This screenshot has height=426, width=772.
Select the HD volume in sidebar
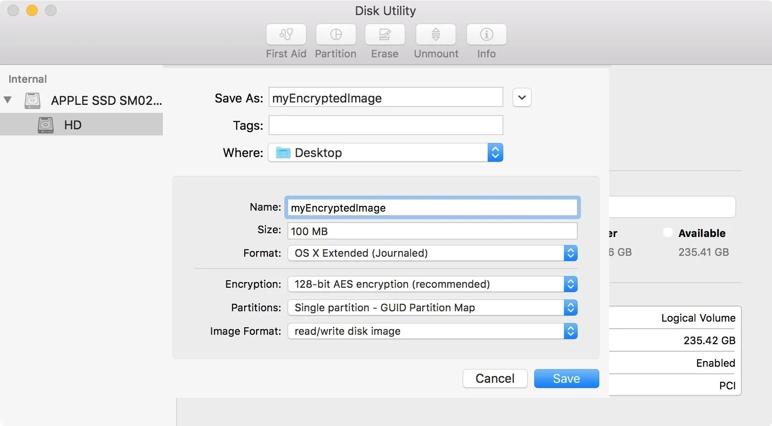point(81,125)
